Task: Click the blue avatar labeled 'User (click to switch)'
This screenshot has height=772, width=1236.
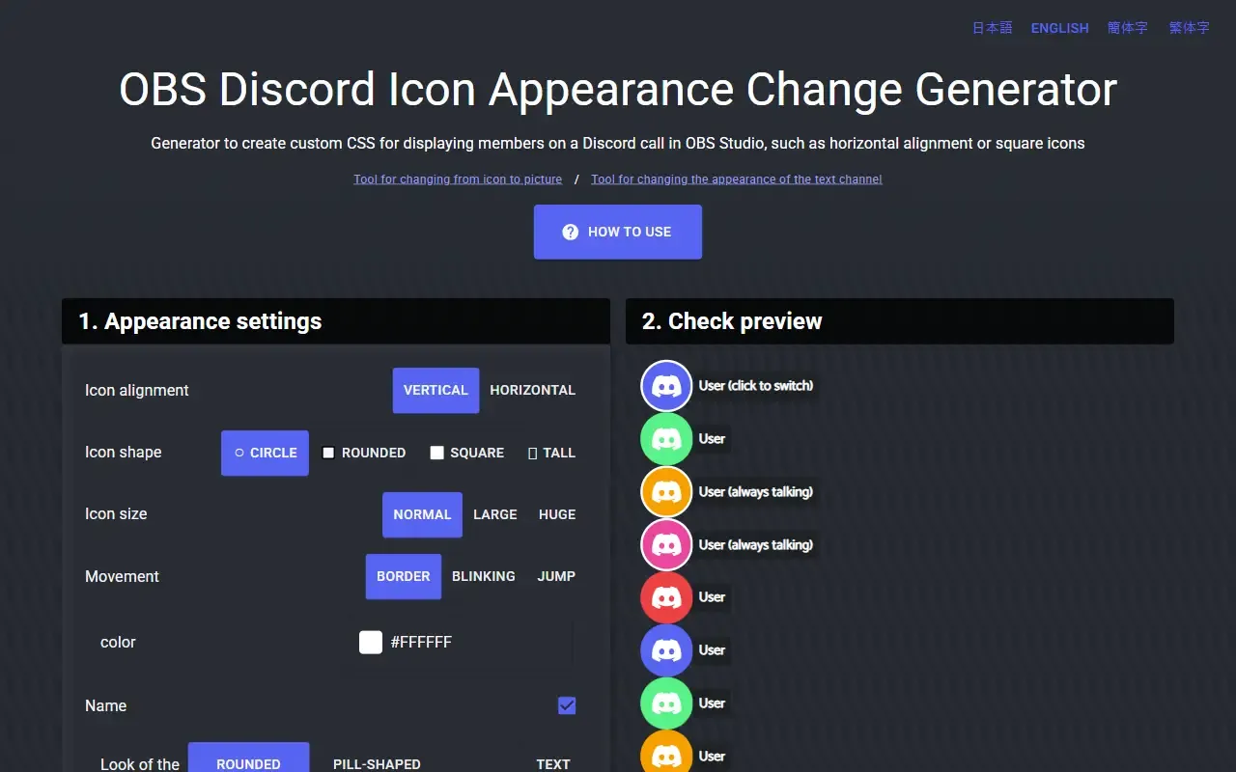Action: click(x=666, y=386)
